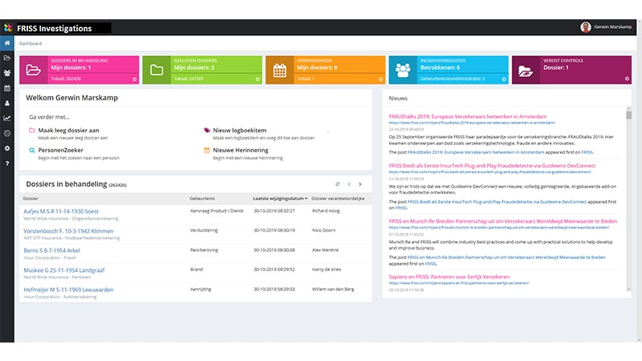Click the Gebeurtenis column header

[x=202, y=198]
